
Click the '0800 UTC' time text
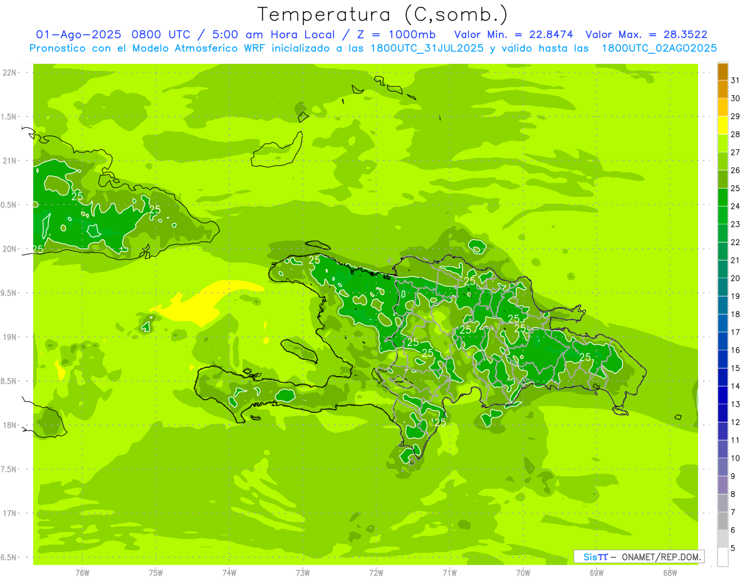click(x=163, y=34)
